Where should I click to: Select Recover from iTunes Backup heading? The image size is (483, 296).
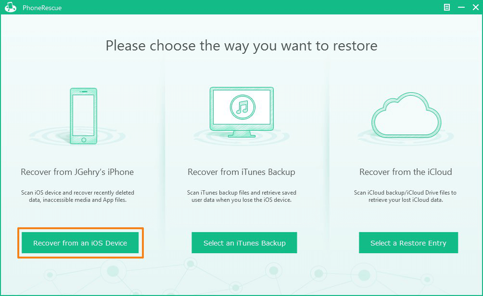tap(241, 172)
